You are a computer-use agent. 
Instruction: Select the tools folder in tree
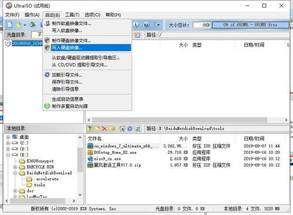pyautogui.click(x=39, y=185)
